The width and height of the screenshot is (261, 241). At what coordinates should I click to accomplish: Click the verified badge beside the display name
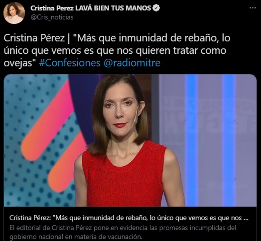156,8
